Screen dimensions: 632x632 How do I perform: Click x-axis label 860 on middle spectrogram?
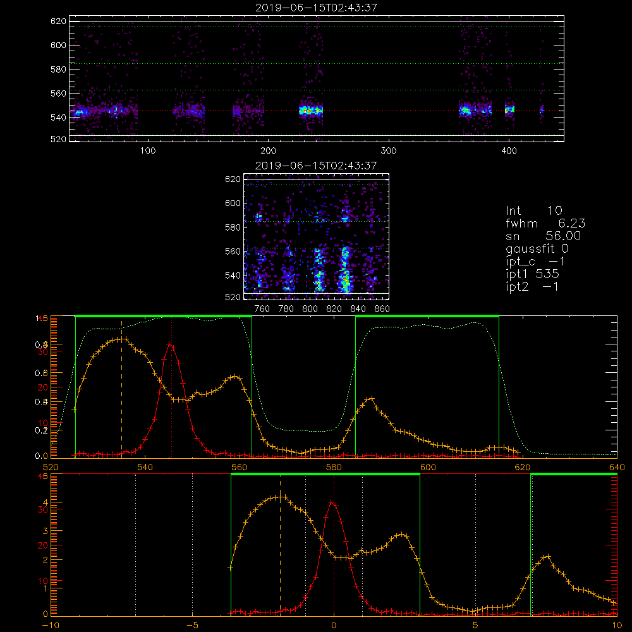click(382, 309)
